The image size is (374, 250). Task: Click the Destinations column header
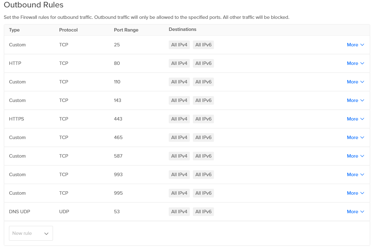(182, 29)
